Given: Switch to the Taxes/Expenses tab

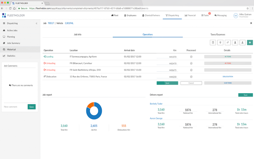Looking at the screenshot, I should [x=218, y=34].
